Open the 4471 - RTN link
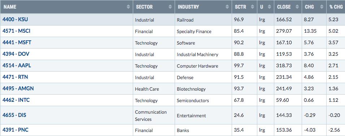This screenshot has width=345, height=136. pos(15,77)
